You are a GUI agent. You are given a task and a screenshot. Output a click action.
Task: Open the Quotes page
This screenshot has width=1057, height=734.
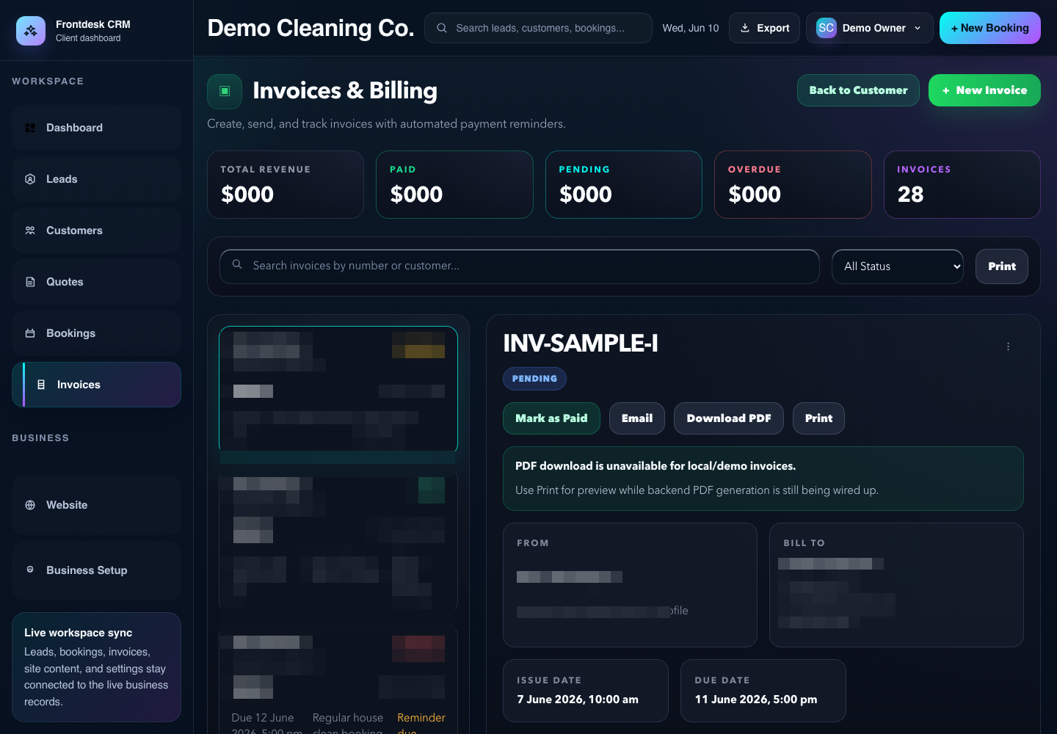pyautogui.click(x=96, y=282)
